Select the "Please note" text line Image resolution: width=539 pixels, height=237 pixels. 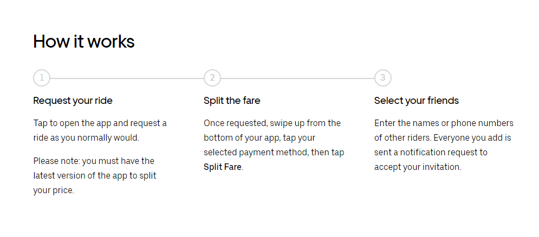point(94,161)
